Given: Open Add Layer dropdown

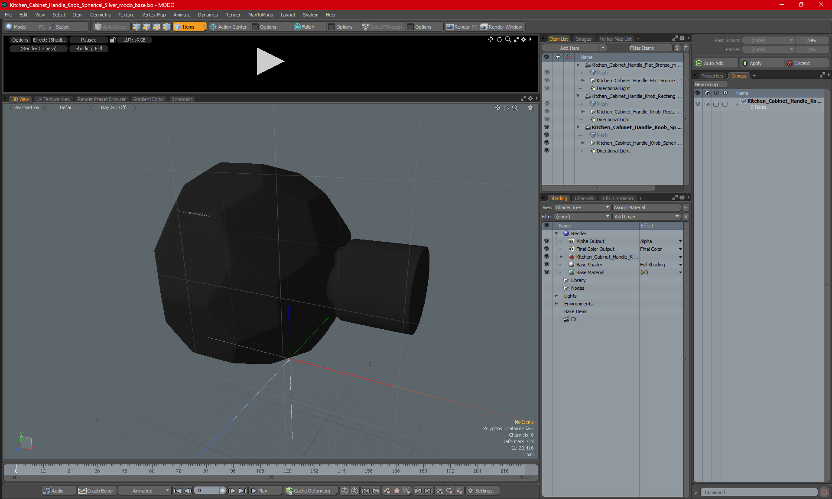Looking at the screenshot, I should 647,217.
